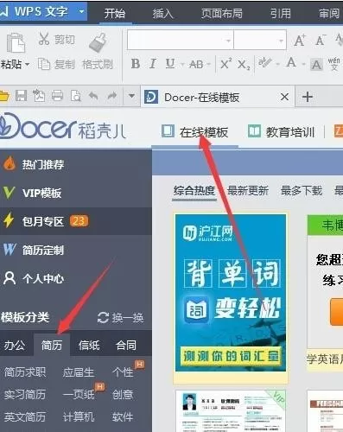Click the Redo arrow icon
The image size is (343, 432).
tap(112, 95)
